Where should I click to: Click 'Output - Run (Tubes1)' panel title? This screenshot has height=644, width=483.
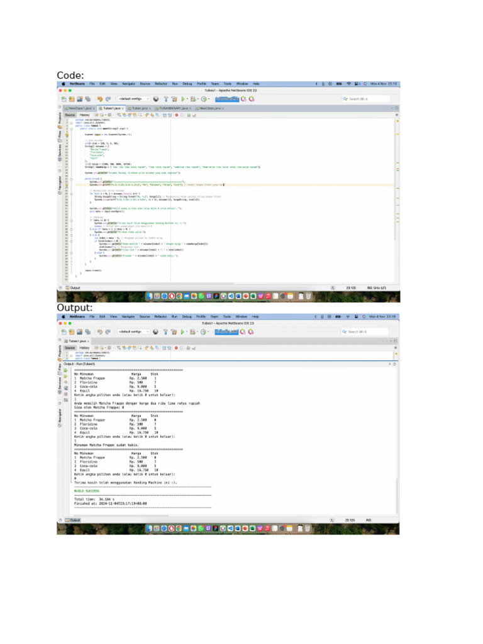[x=79, y=364]
